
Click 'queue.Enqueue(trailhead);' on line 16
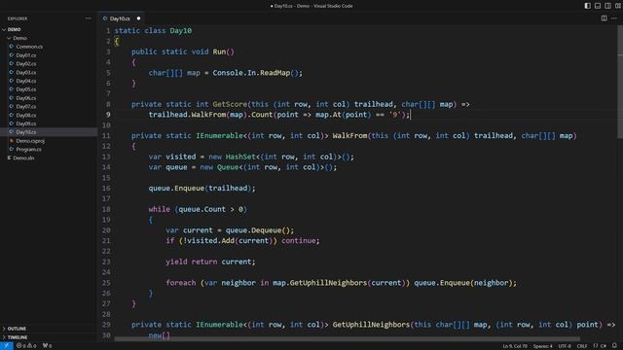click(x=202, y=188)
